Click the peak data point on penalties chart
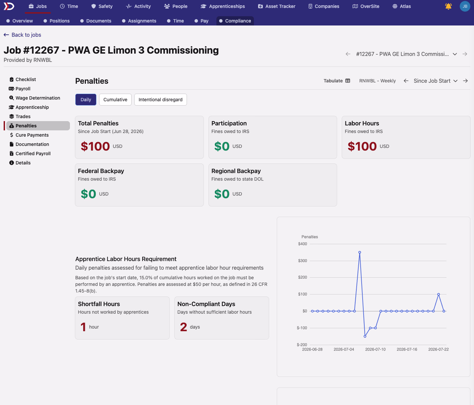Screen dimensions: 474x405 360,252
